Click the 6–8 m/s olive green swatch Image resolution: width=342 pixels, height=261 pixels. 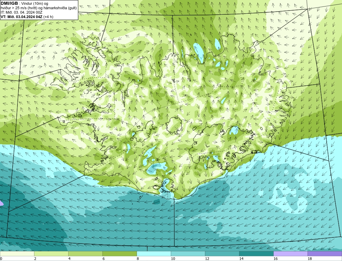click(x=119, y=253)
